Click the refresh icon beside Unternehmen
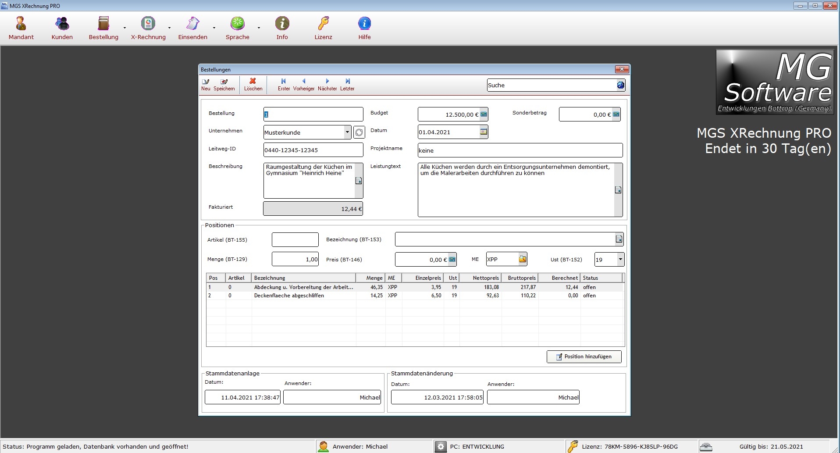 coord(359,132)
